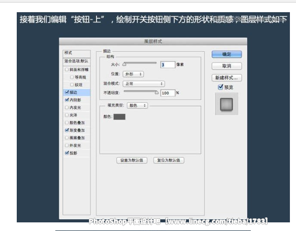Viewport: 296px width, 231px height.
Task: Open the gray stroke 颜色 swatch
Action: (x=119, y=117)
